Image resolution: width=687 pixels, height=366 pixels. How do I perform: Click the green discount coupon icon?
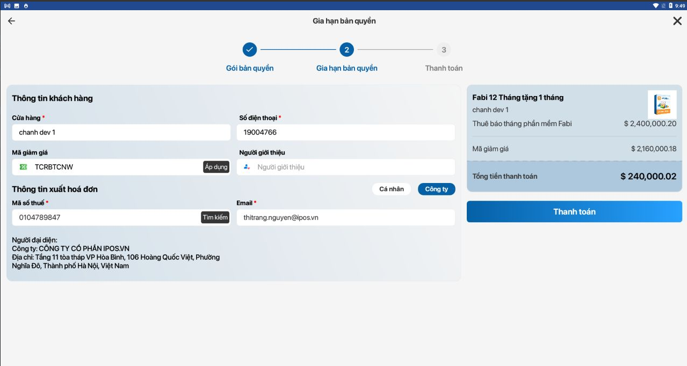(x=23, y=167)
